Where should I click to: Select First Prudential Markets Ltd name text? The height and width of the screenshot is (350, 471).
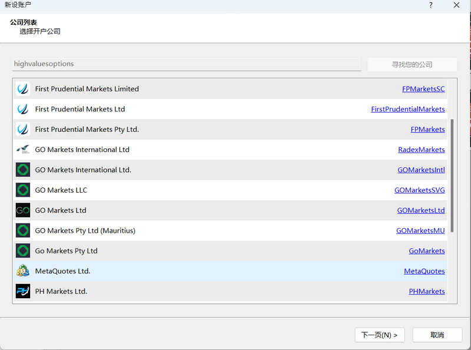coord(80,109)
